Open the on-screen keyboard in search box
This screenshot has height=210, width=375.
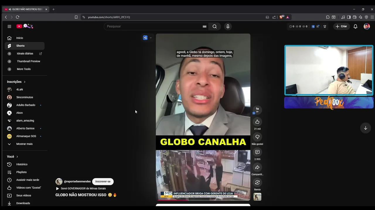pos(204,27)
